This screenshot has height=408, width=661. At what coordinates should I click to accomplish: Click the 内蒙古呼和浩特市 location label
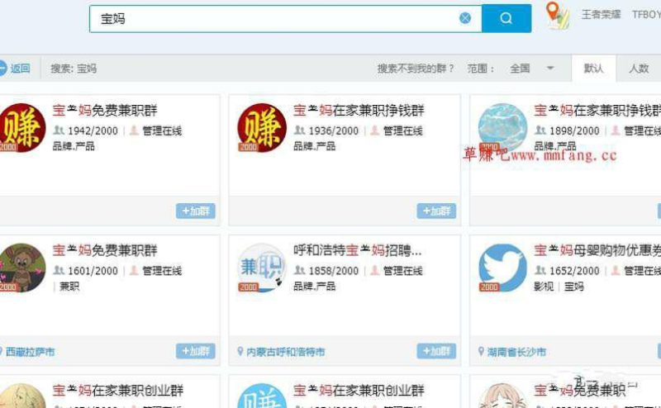(x=285, y=352)
